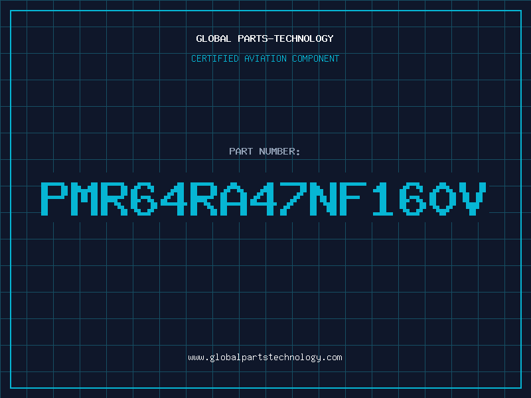
Task: Click the letter N in the part number
Action: tap(323, 198)
